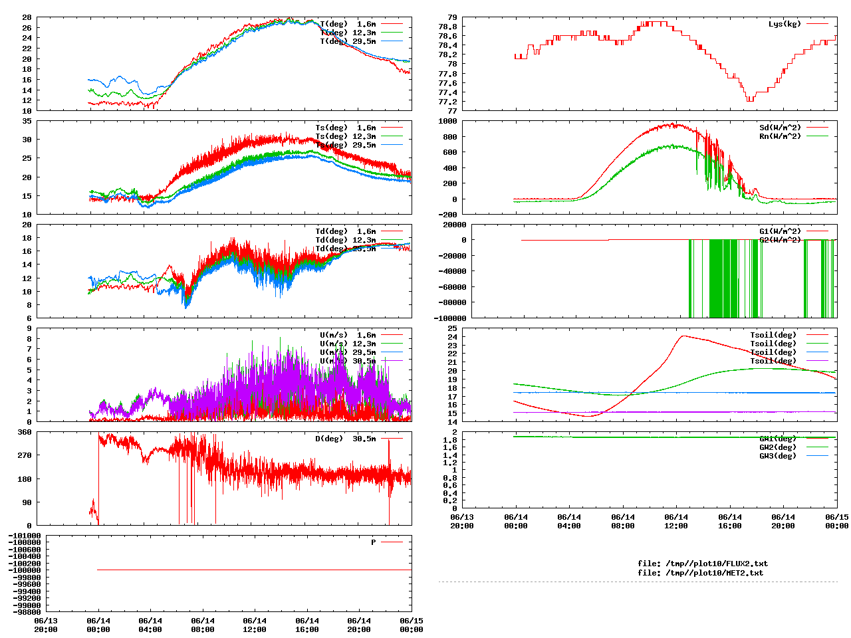Click the '360' tick on the wind direction axis

pos(25,432)
